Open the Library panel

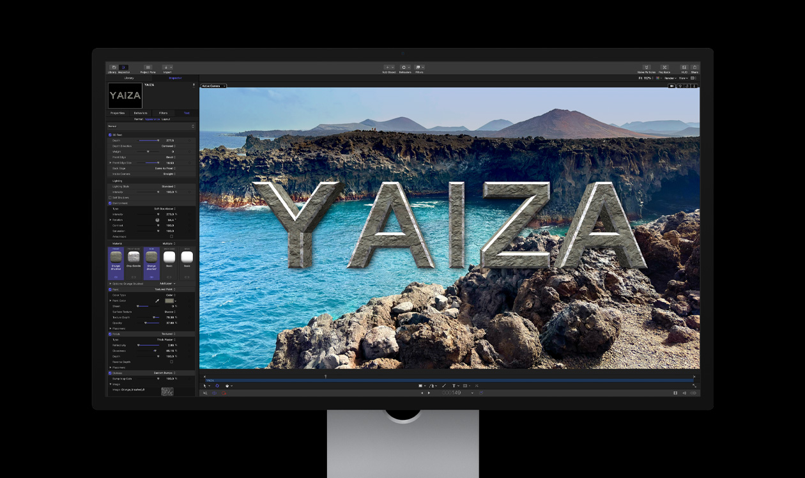pyautogui.click(x=114, y=67)
